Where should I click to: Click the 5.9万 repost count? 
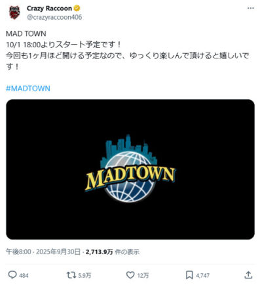tap(84, 275)
